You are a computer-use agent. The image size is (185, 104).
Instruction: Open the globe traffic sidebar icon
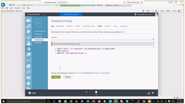coord(28,66)
